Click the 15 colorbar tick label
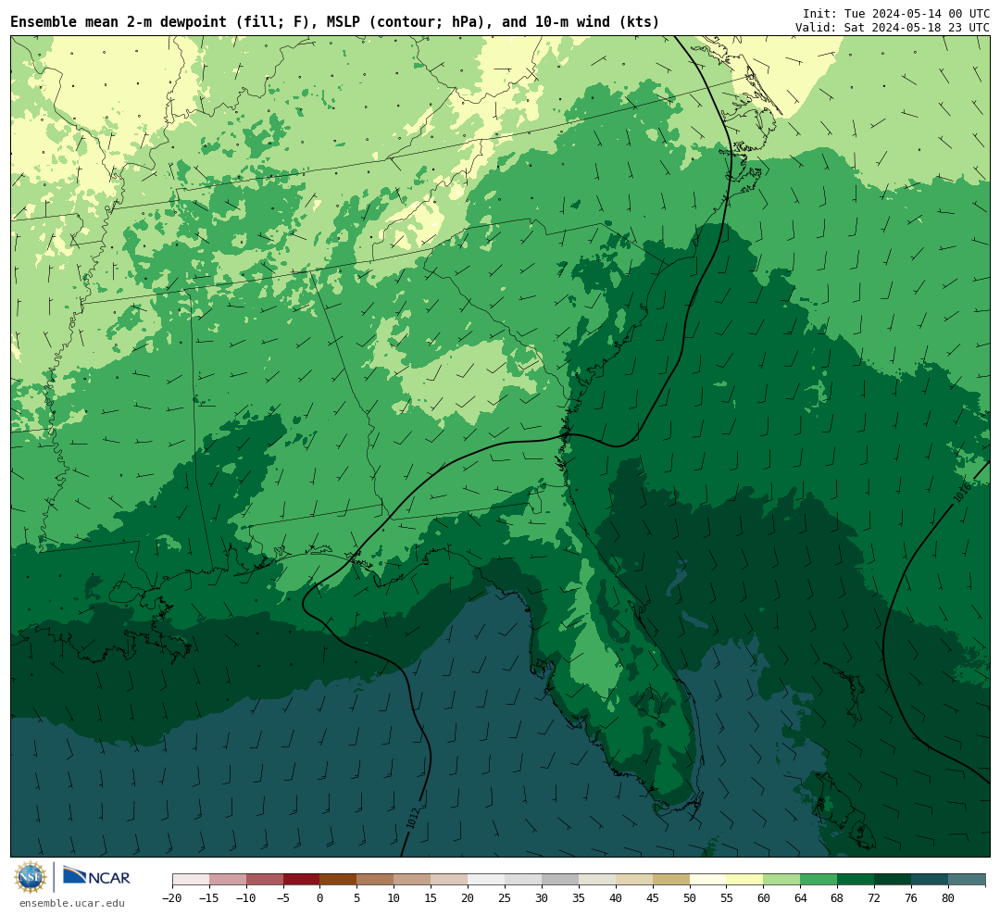The width and height of the screenshot is (1000, 915). pos(431,897)
